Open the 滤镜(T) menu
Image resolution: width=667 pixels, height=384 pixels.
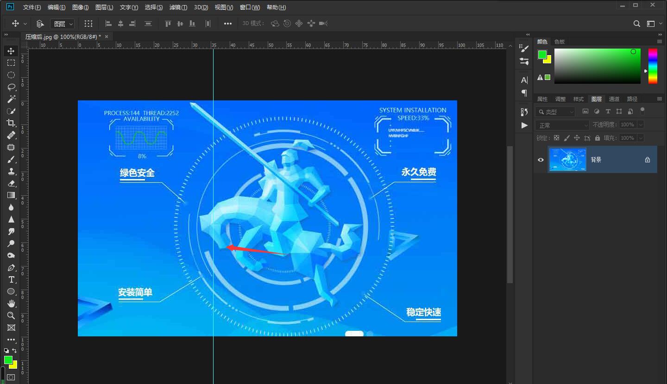click(178, 7)
